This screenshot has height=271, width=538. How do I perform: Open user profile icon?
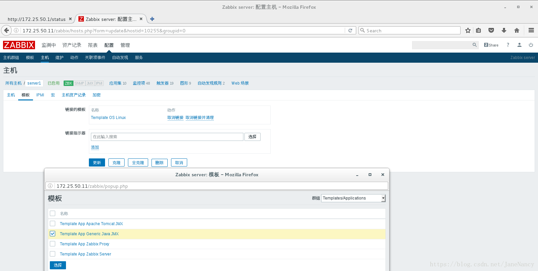click(519, 45)
